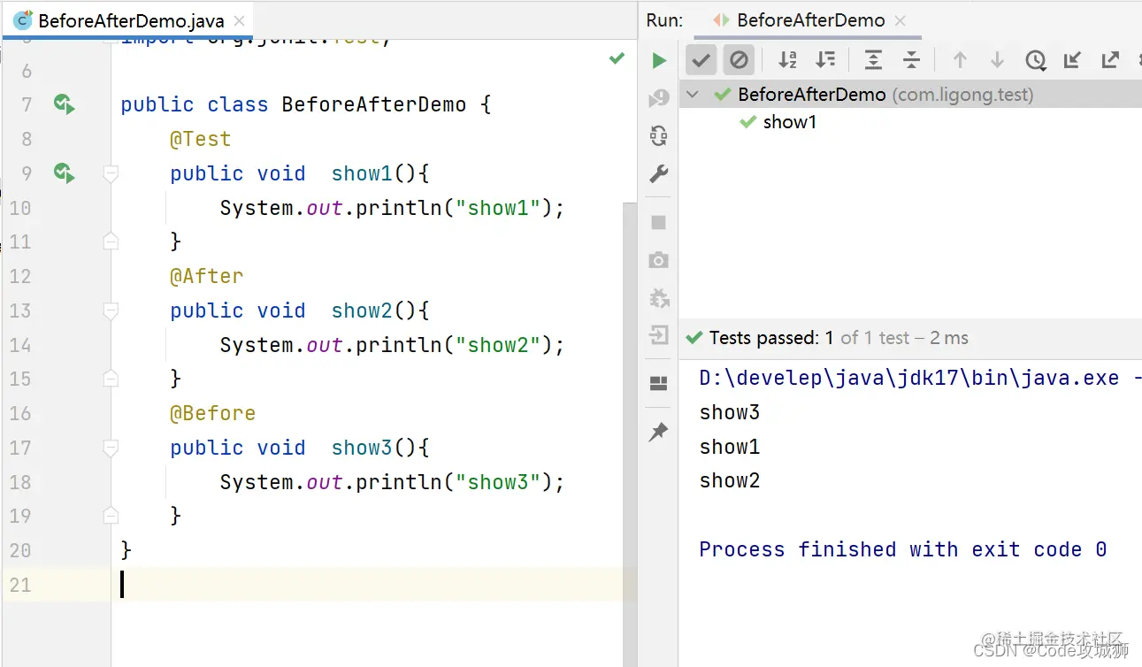Sort tests by duration icon
Image resolution: width=1142 pixels, height=667 pixels.
pyautogui.click(x=825, y=60)
